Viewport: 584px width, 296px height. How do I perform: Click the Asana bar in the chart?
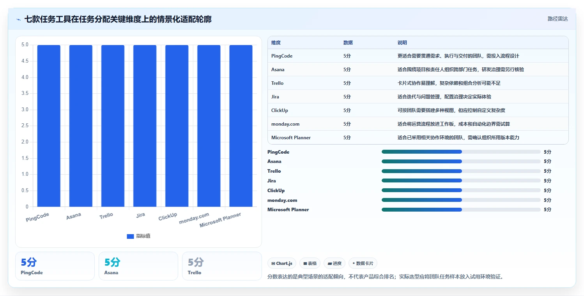click(81, 126)
